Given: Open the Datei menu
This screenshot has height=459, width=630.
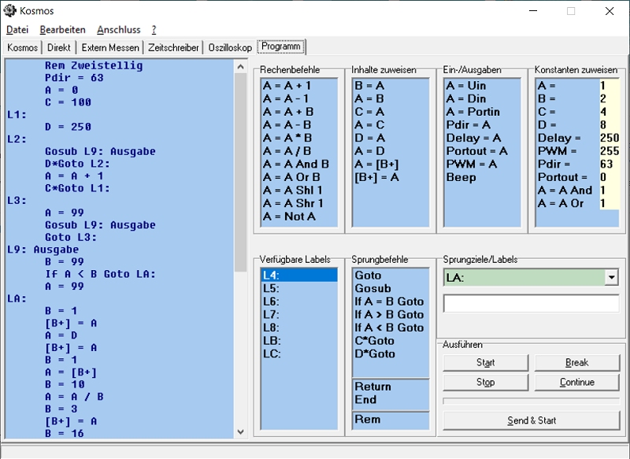Looking at the screenshot, I should pyautogui.click(x=17, y=29).
